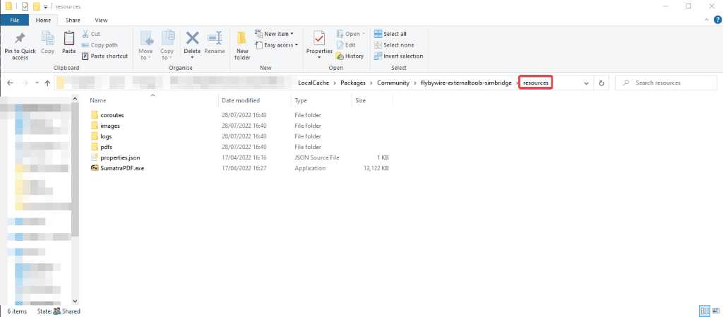Image resolution: width=723 pixels, height=317 pixels.
Task: Switch to details view in status bar
Action: coord(704,311)
